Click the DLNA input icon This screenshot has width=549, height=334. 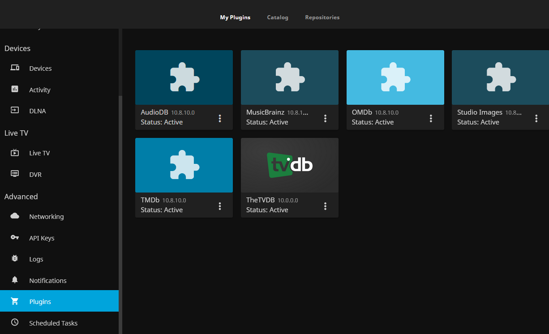click(15, 111)
